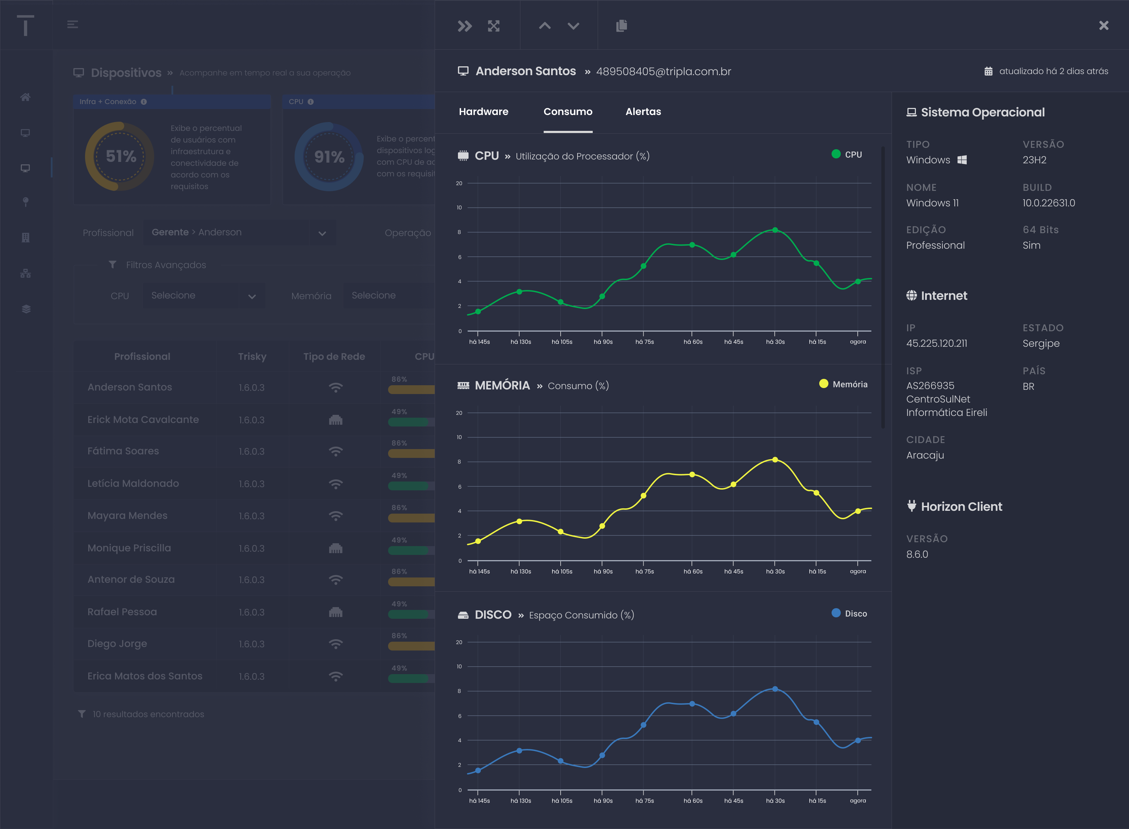
Task: Open the building icon in the sidebar
Action: coord(25,238)
